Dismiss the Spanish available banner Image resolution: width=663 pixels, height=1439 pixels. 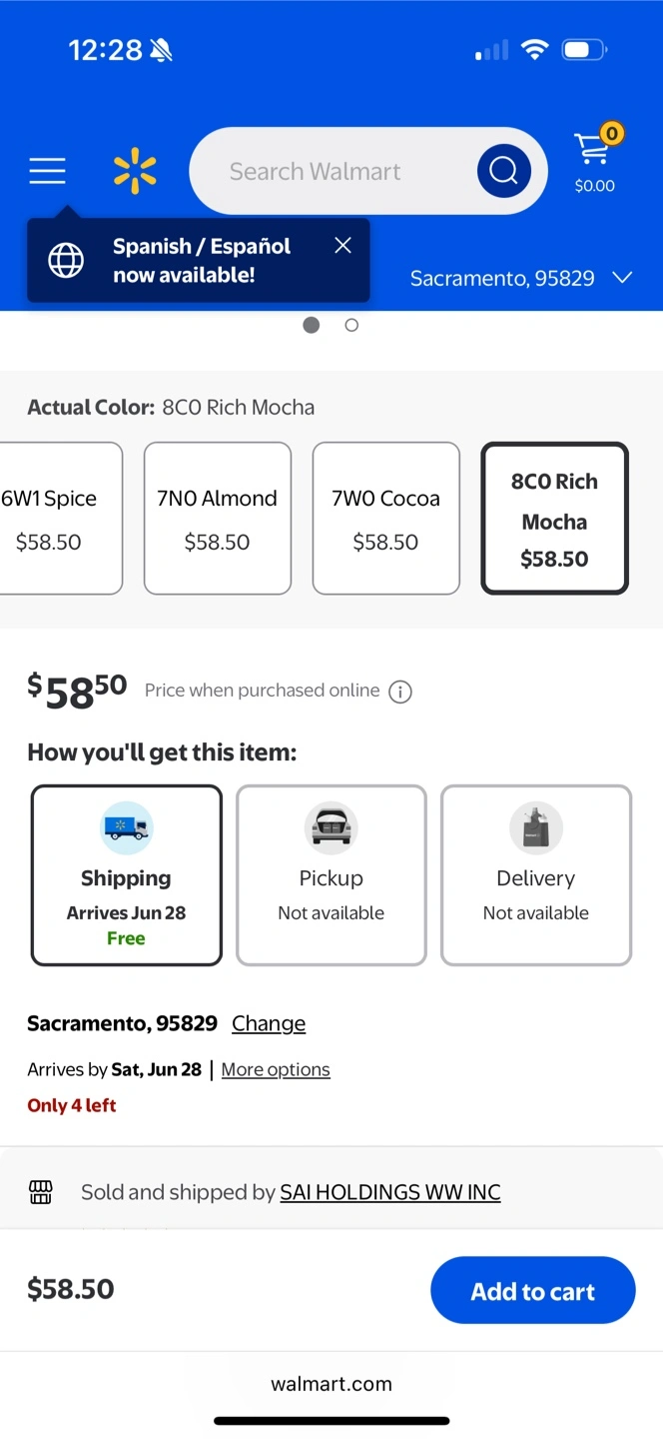(342, 246)
